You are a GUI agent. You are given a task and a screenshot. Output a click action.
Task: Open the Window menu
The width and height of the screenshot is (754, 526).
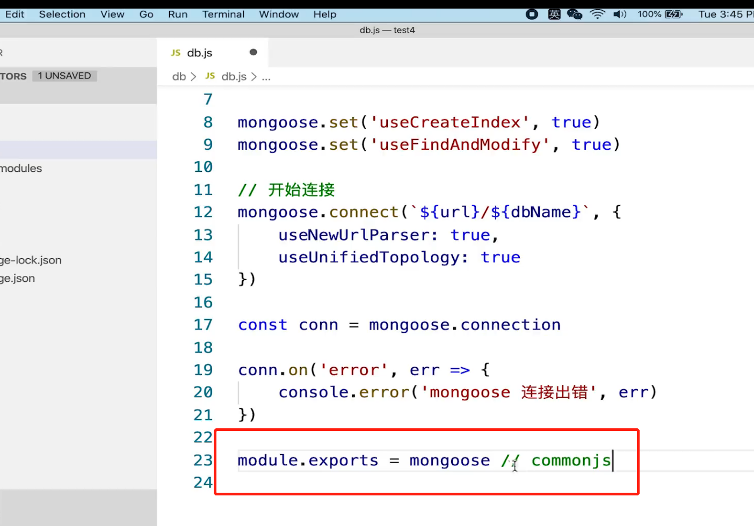click(x=279, y=14)
